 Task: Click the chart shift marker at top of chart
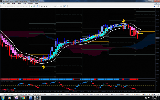140,8
